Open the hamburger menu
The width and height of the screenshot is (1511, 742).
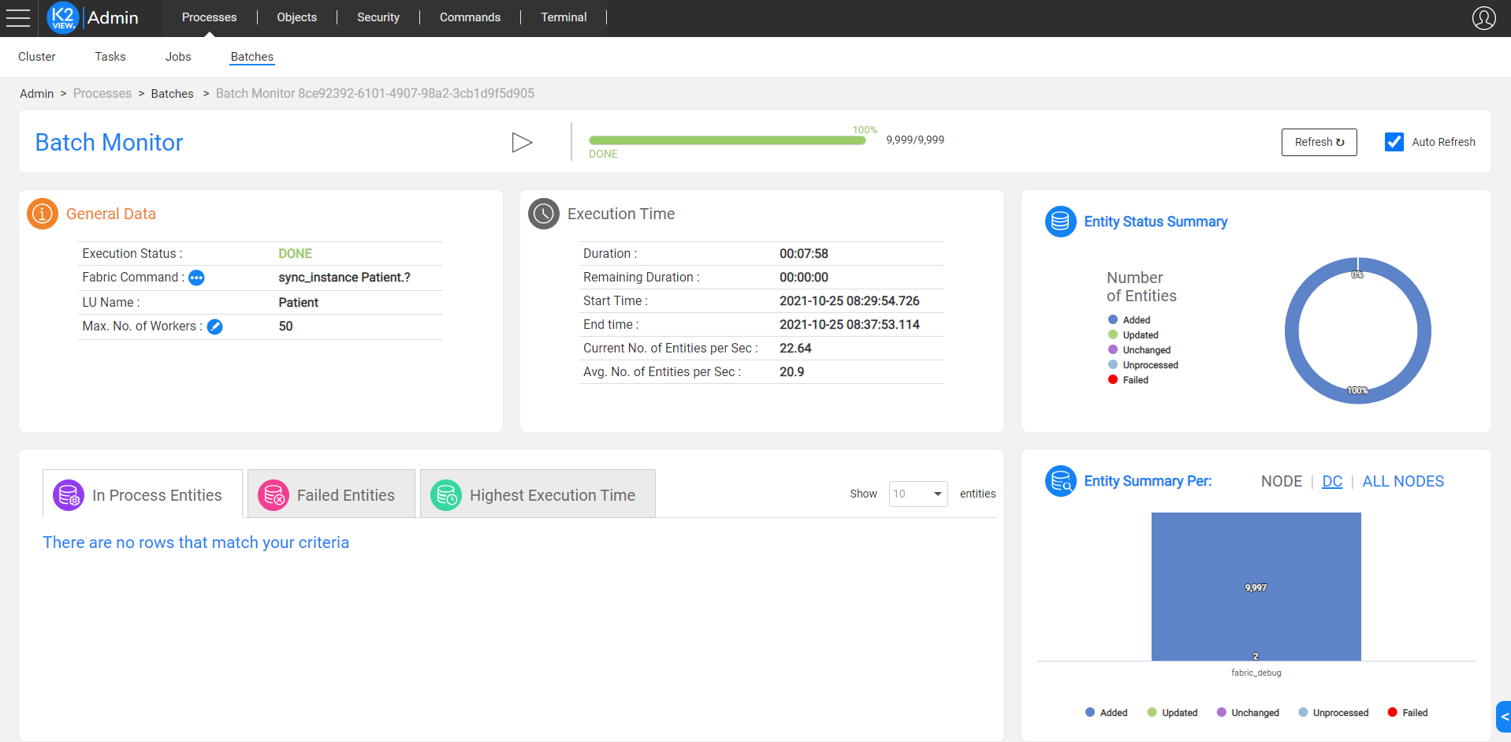click(17, 17)
